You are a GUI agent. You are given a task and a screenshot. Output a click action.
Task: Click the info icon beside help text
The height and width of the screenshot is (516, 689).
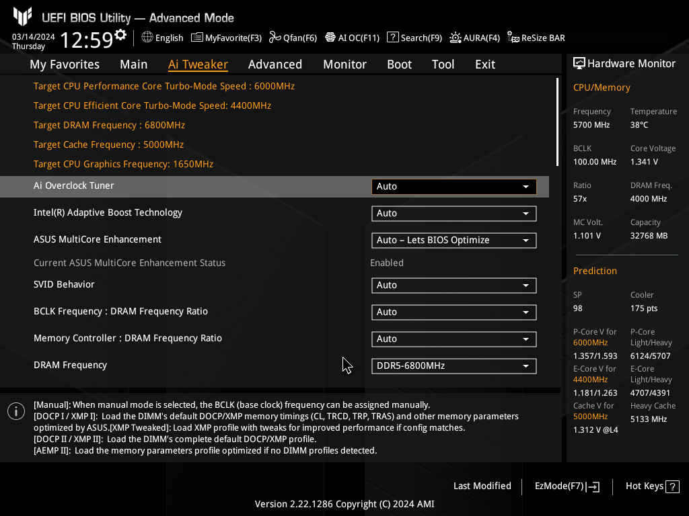(16, 411)
